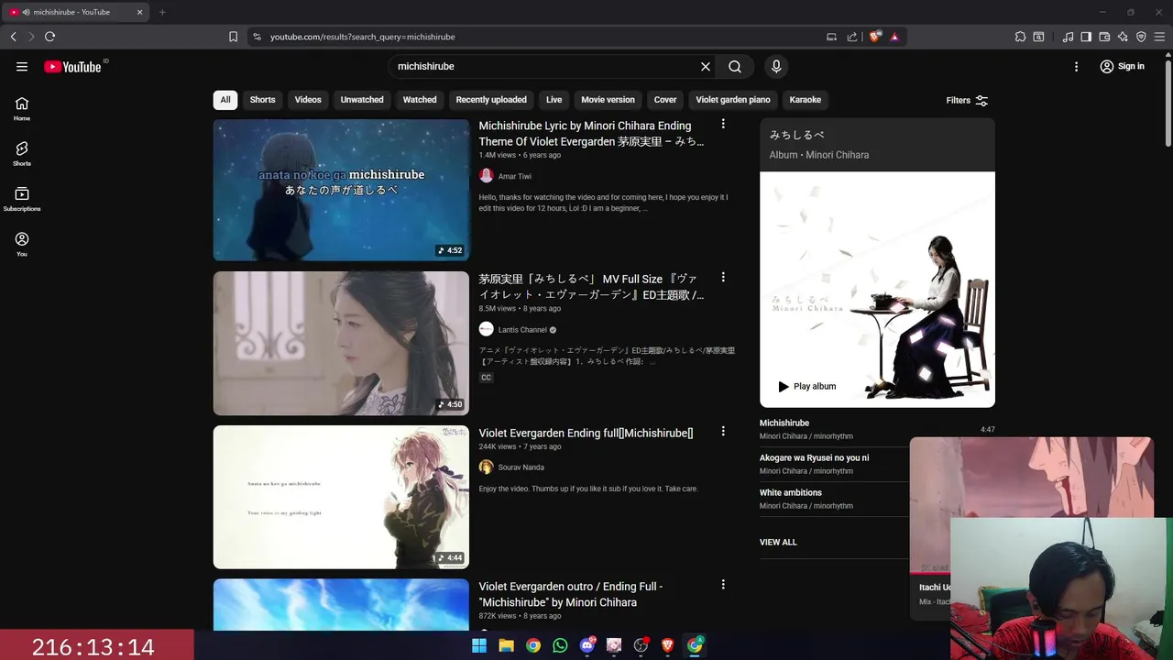The height and width of the screenshot is (660, 1173).
Task: Open Home in the YouTube sidebar
Action: 22,109
